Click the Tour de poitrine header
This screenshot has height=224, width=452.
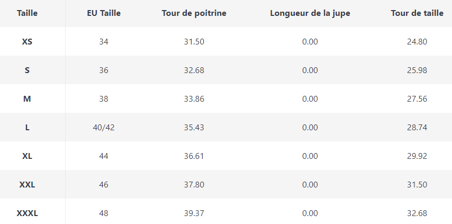point(194,13)
